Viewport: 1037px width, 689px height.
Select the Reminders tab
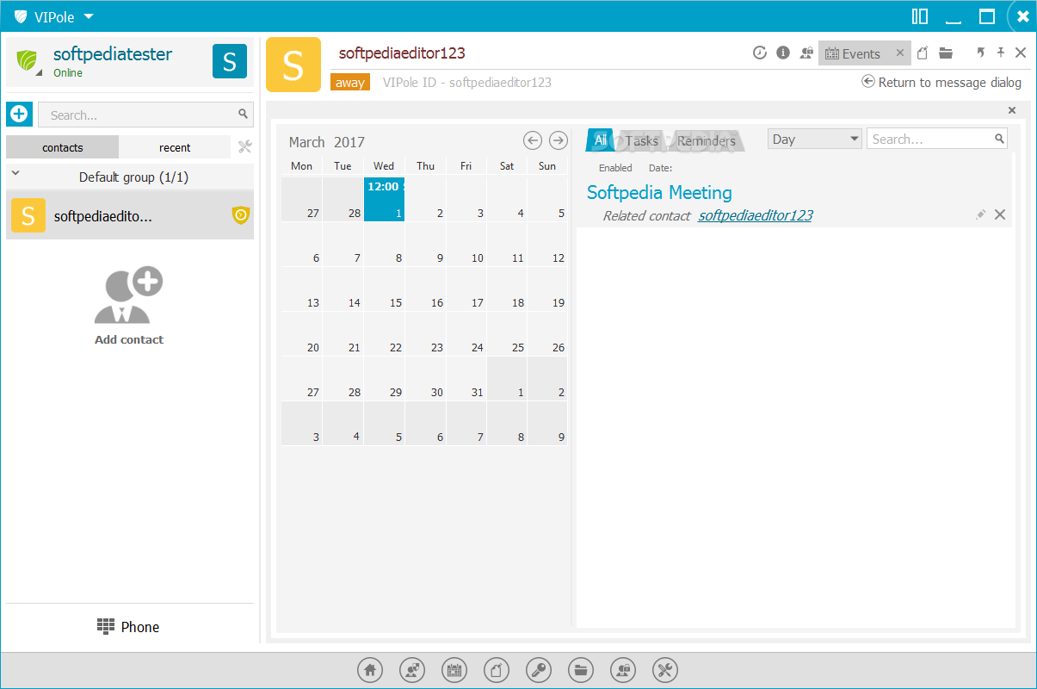(x=707, y=140)
